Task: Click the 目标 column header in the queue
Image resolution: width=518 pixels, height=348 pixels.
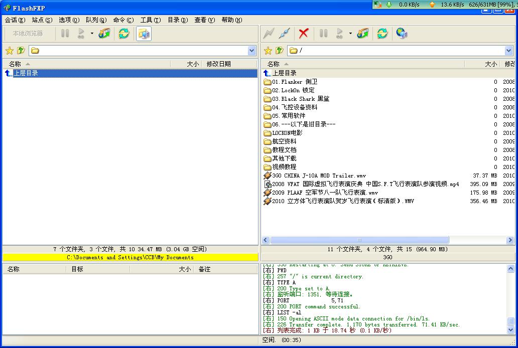Action: click(98, 269)
